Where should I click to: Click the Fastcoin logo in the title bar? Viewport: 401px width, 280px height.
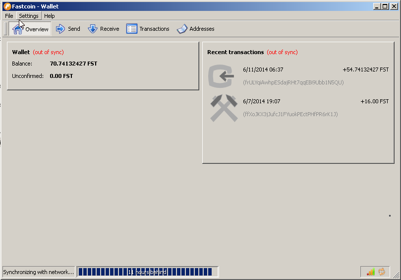[7, 6]
